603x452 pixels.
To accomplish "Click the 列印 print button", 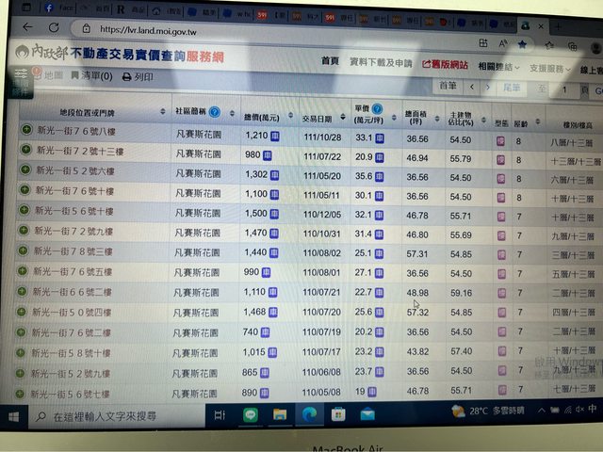I will click(x=138, y=77).
